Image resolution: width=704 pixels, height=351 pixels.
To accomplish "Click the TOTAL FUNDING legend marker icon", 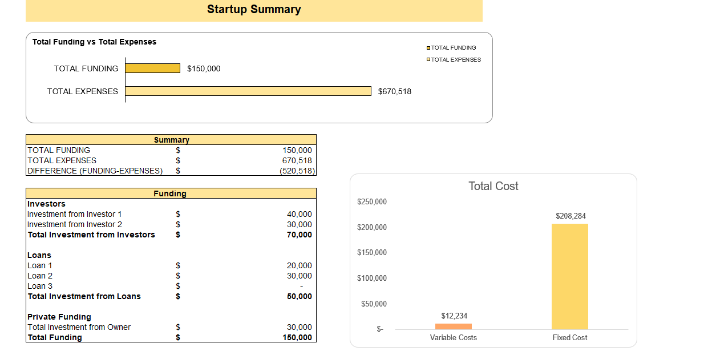I will point(428,47).
